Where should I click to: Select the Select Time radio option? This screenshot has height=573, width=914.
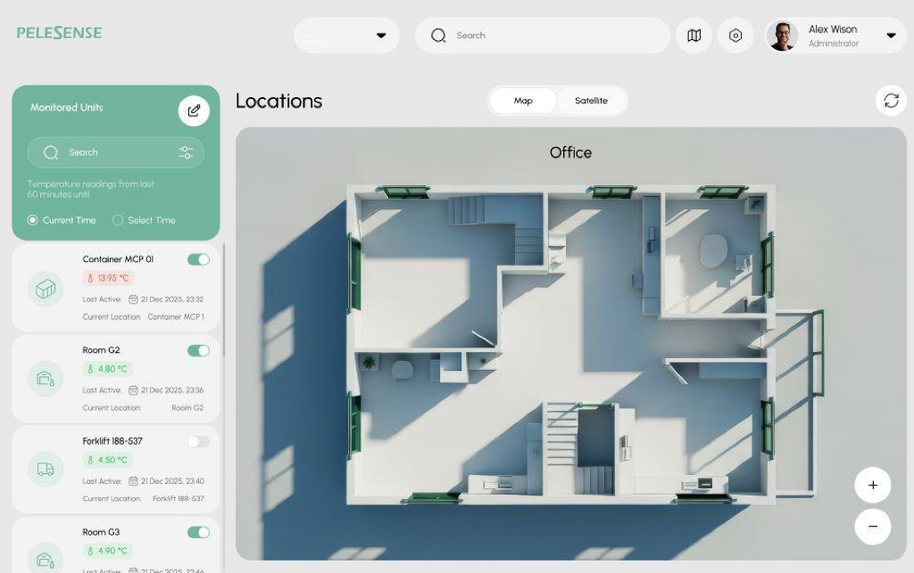(x=118, y=220)
